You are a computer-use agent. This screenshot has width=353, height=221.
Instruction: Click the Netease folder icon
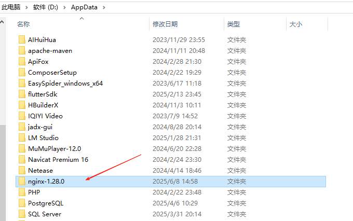(22, 170)
